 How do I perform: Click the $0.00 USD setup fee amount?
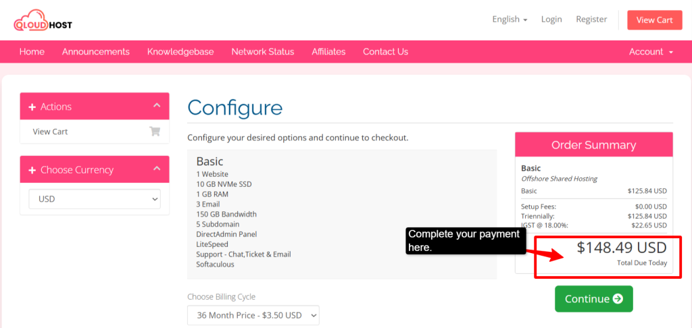[651, 207]
